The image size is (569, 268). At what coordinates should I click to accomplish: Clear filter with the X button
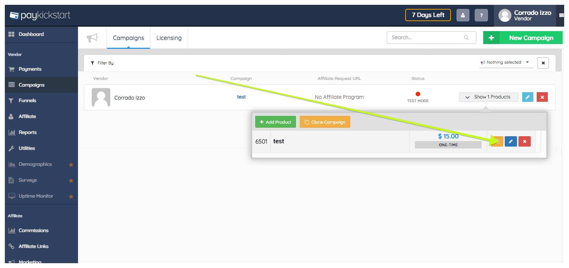coord(543,63)
